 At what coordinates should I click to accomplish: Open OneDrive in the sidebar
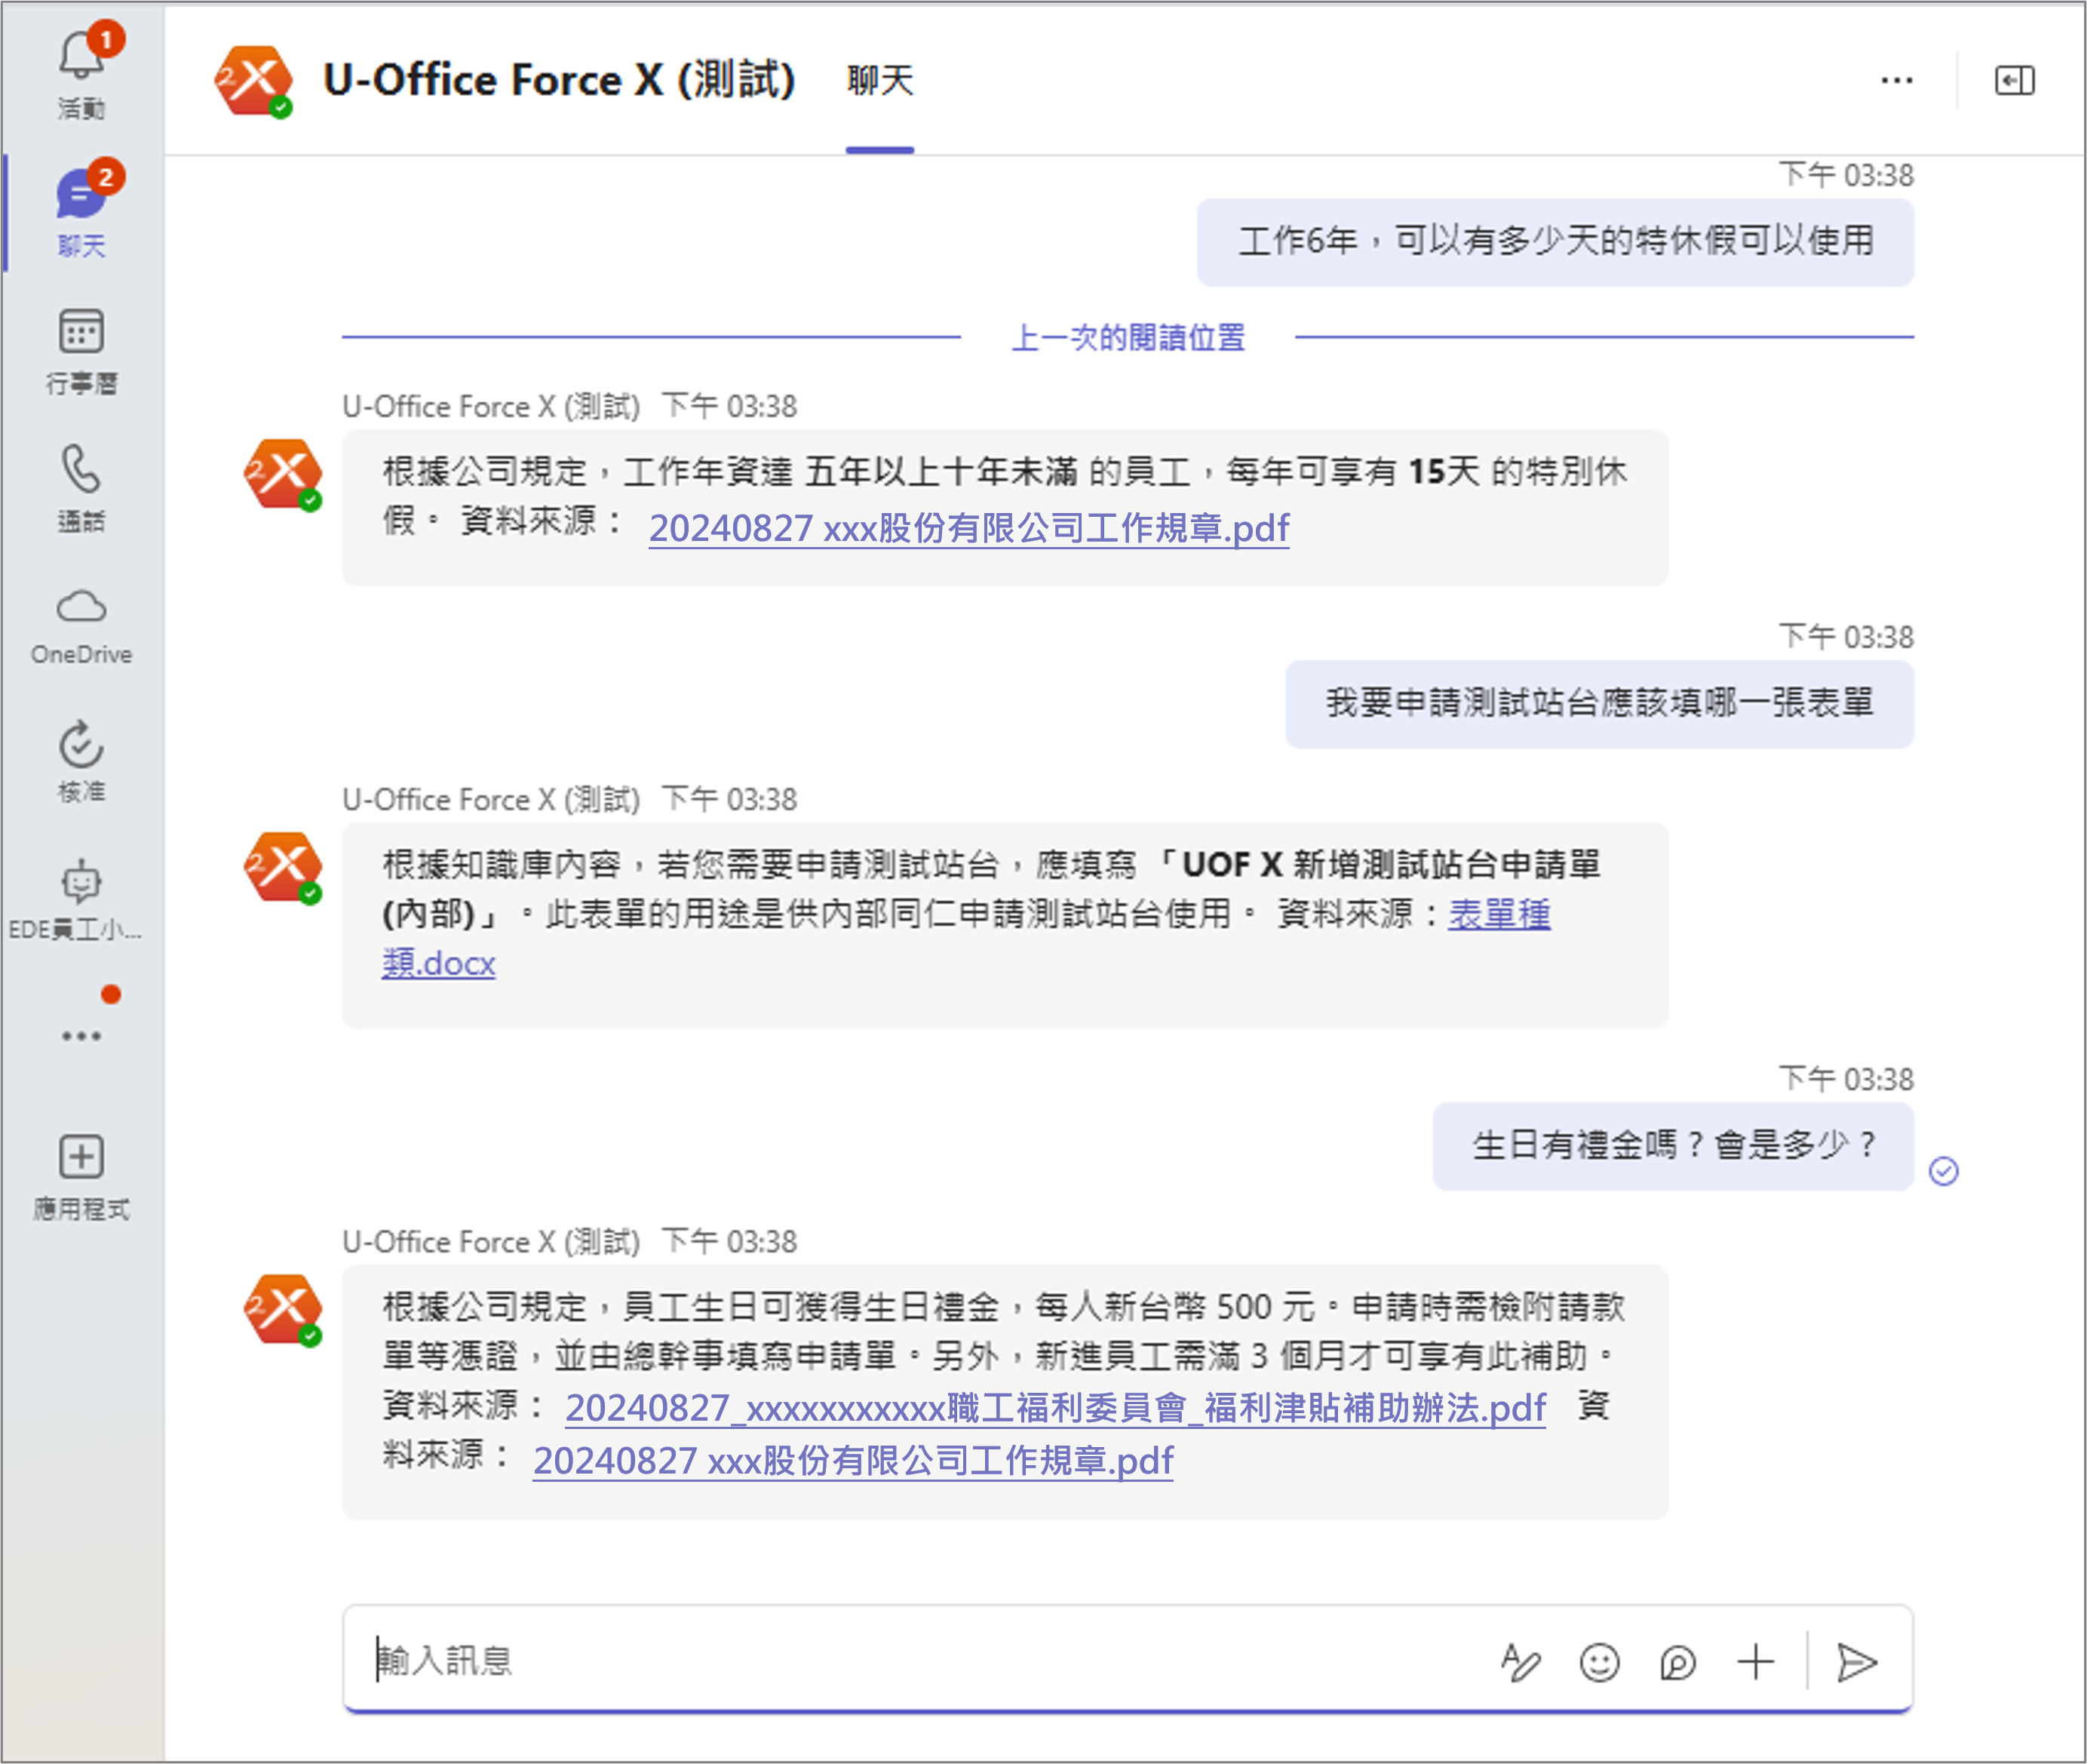coord(82,626)
